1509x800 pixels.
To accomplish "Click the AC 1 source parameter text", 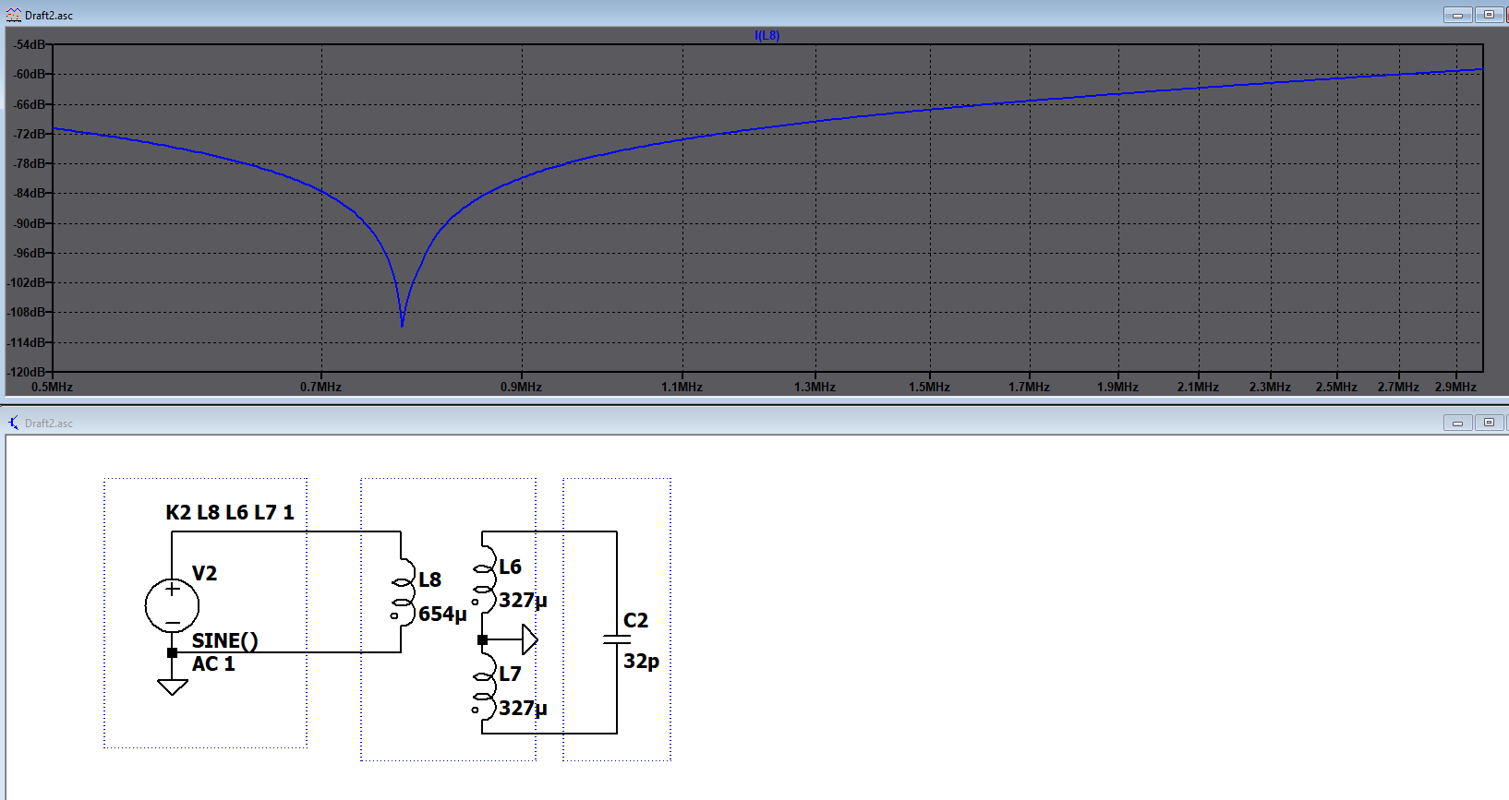I will [213, 664].
